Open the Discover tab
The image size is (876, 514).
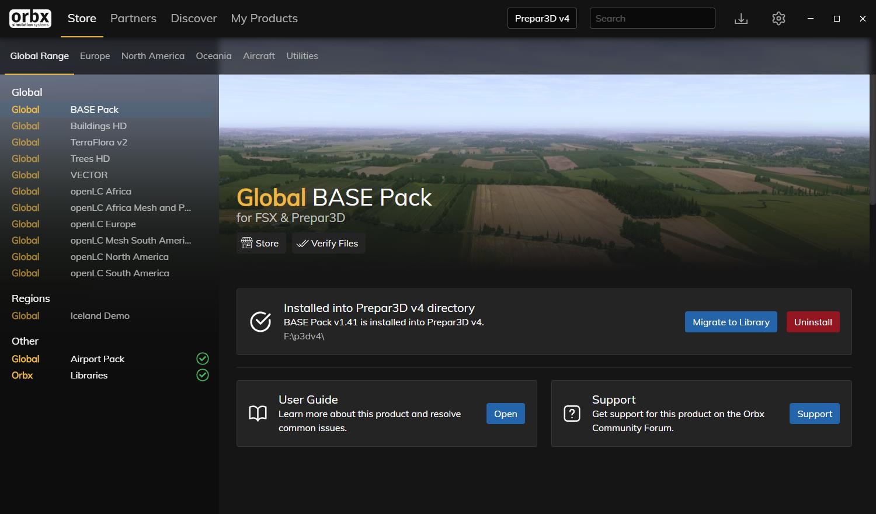194,18
